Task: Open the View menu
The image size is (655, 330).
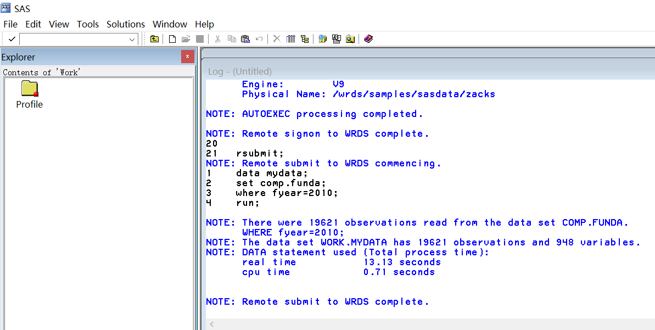Action: 59,24
